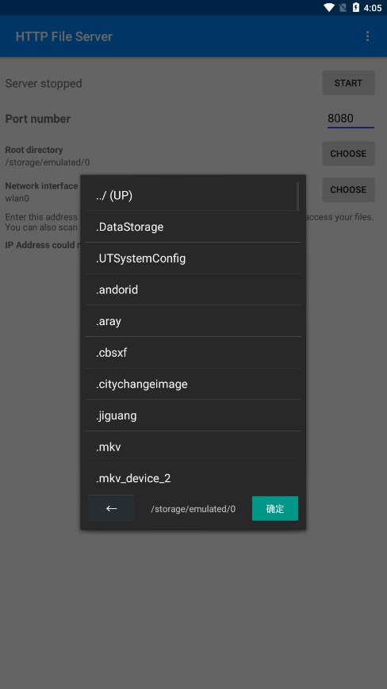Open the .DataStorage folder
The image size is (387, 689).
click(x=193, y=227)
